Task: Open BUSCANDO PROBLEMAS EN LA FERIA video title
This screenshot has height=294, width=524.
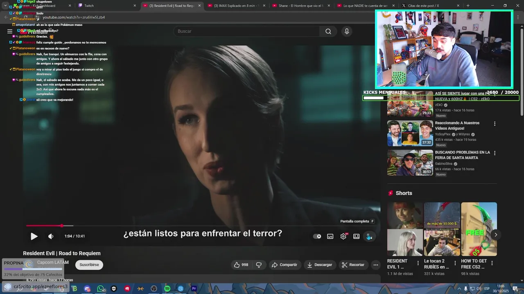Action: coord(462,155)
